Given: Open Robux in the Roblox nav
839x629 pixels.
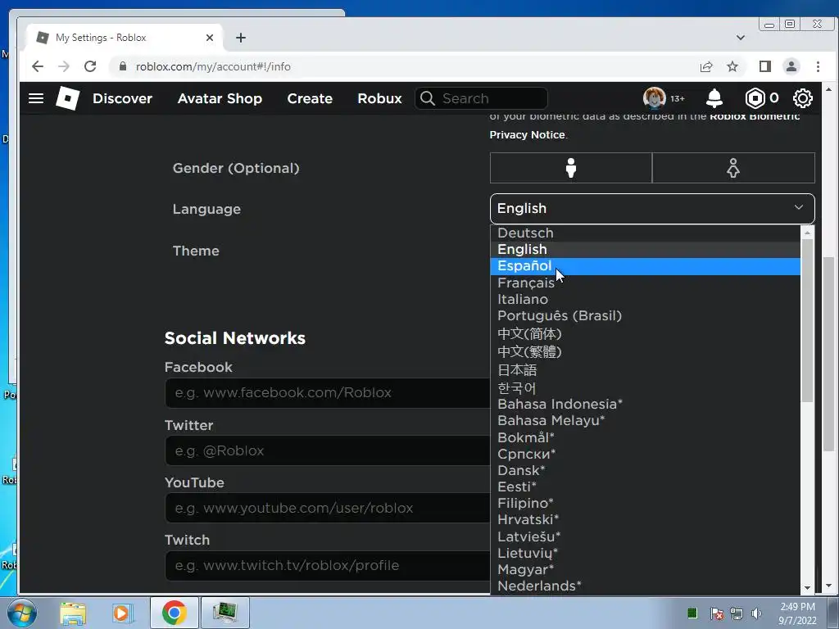Looking at the screenshot, I should click(379, 98).
